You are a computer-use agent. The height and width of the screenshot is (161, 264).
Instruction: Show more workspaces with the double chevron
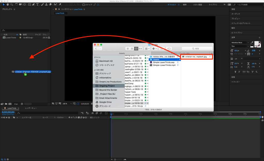click(225, 5)
